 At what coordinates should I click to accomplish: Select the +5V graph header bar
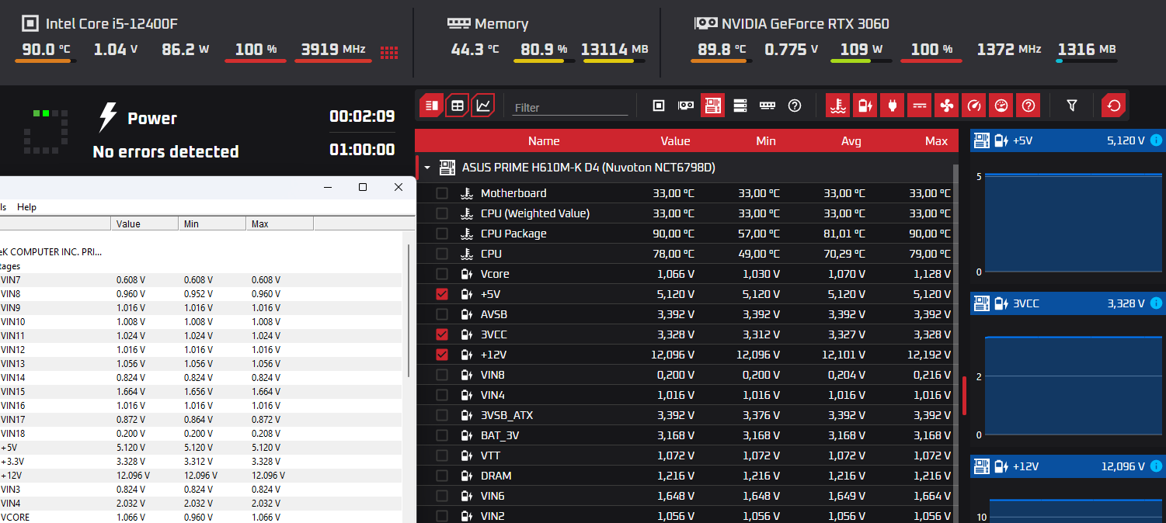[x=1068, y=140]
